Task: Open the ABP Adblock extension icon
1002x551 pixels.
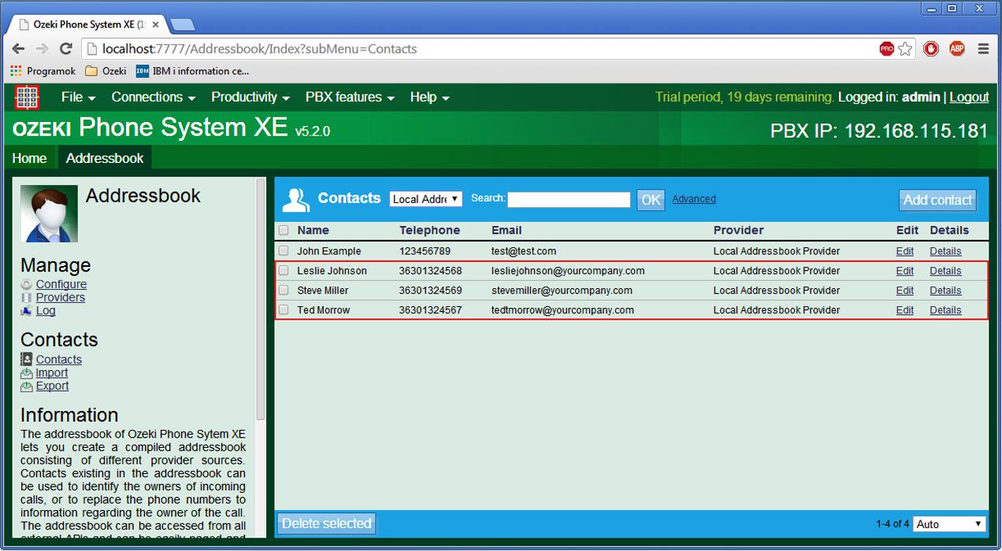Action: (x=956, y=49)
